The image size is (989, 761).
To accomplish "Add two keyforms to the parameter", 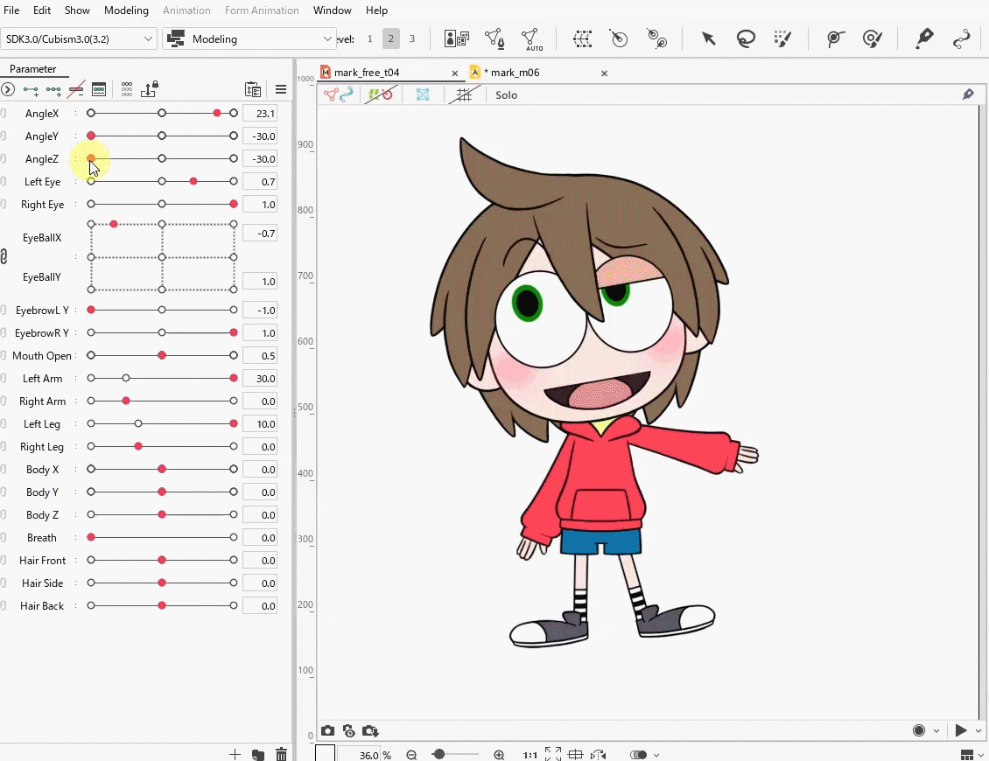I will [x=31, y=89].
